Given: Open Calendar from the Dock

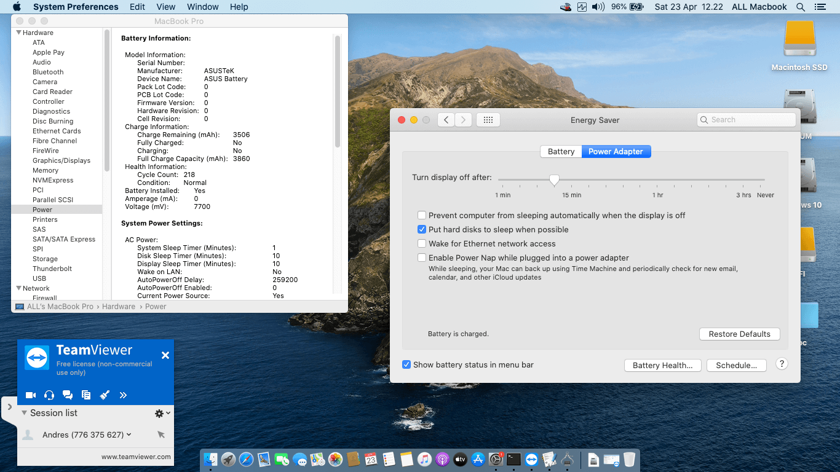Looking at the screenshot, I should click(x=371, y=459).
